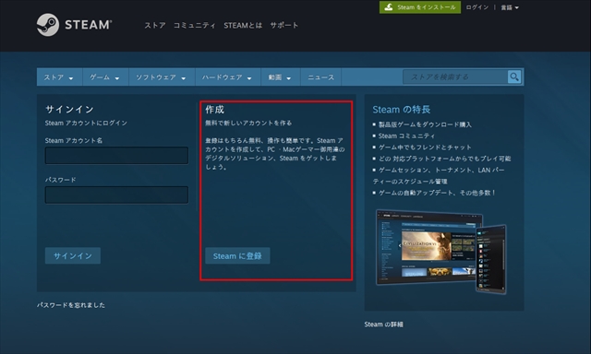
Task: Click the 'Steam をインストール' button
Action: pos(420,7)
